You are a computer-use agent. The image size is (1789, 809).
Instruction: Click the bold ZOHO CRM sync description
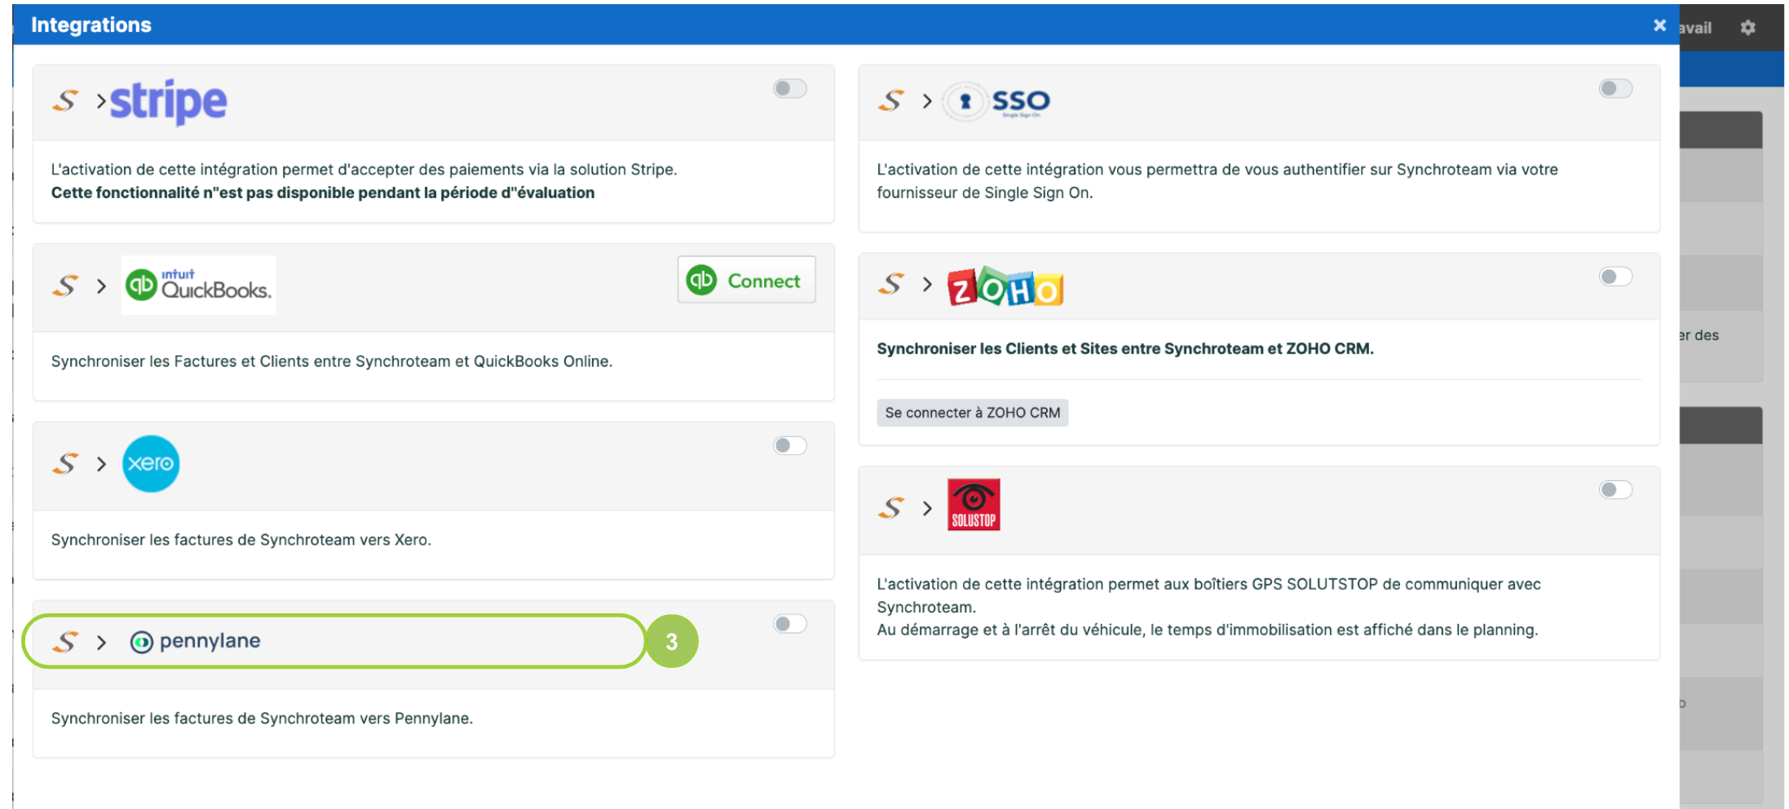1125,349
